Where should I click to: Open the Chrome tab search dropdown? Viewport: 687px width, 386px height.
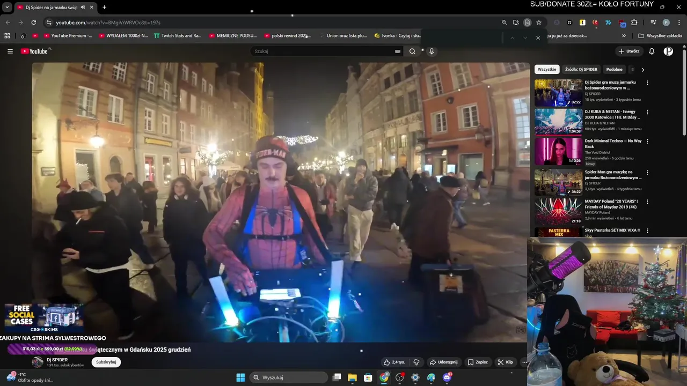pyautogui.click(x=7, y=7)
